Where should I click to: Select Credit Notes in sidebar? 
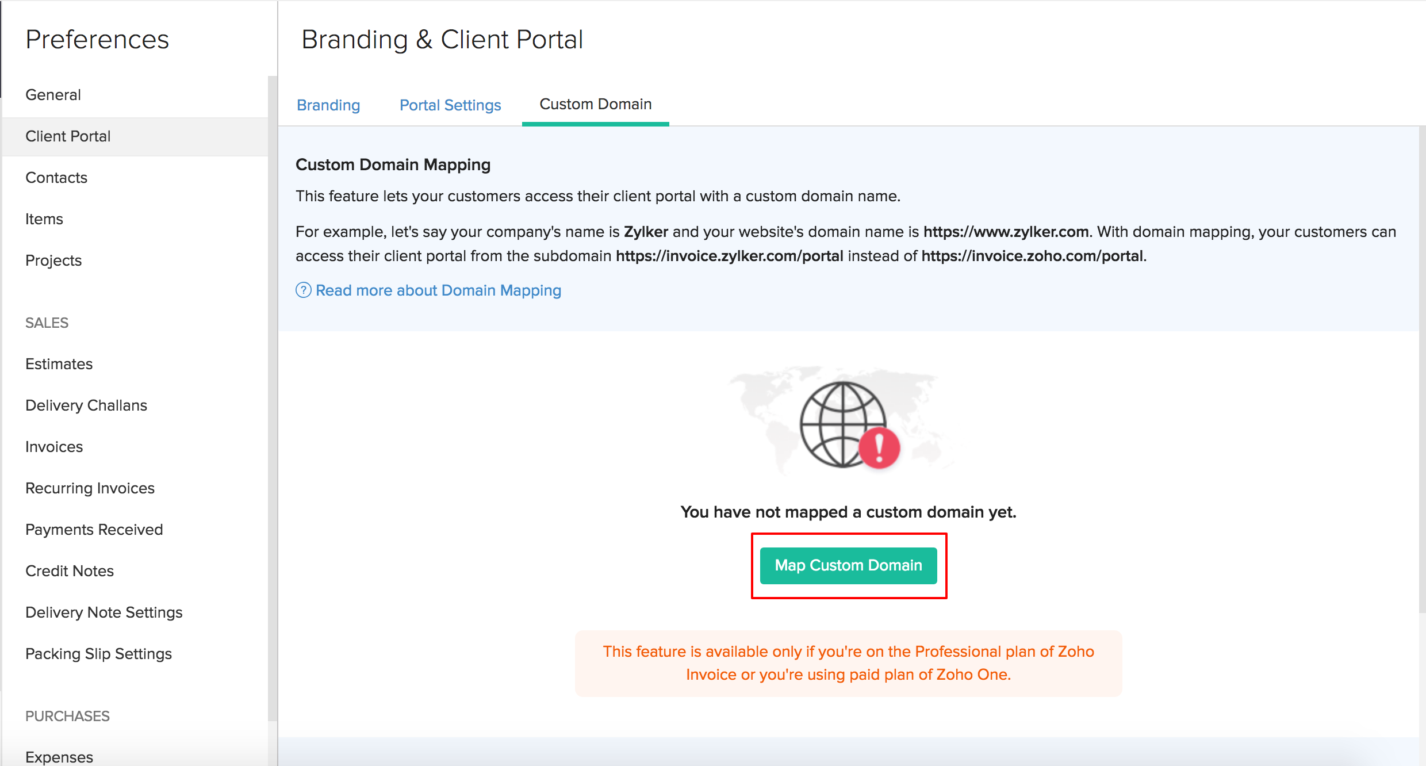pos(70,571)
